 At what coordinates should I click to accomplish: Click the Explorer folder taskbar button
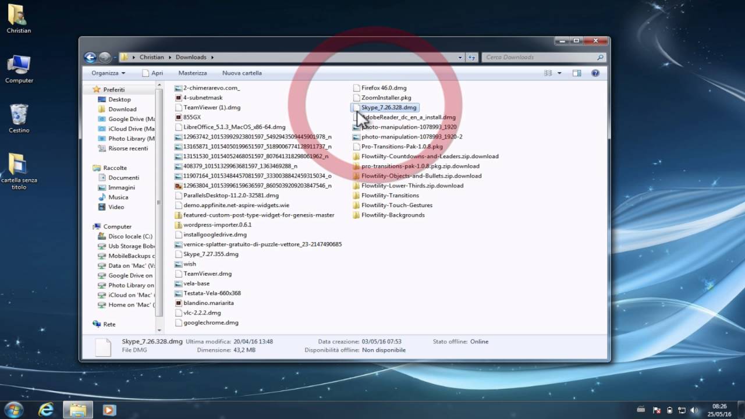click(x=78, y=410)
